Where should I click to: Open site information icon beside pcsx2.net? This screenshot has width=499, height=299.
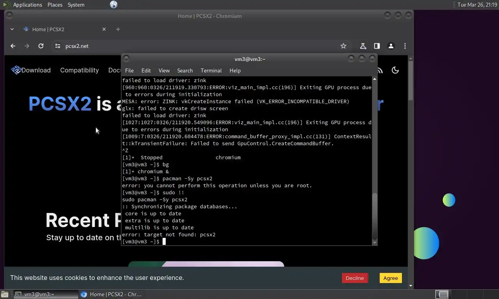[58, 46]
